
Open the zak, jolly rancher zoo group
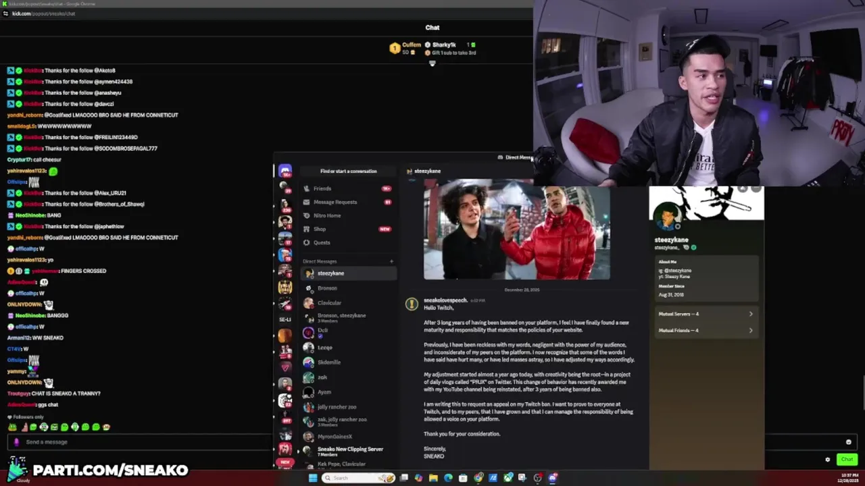(x=349, y=421)
